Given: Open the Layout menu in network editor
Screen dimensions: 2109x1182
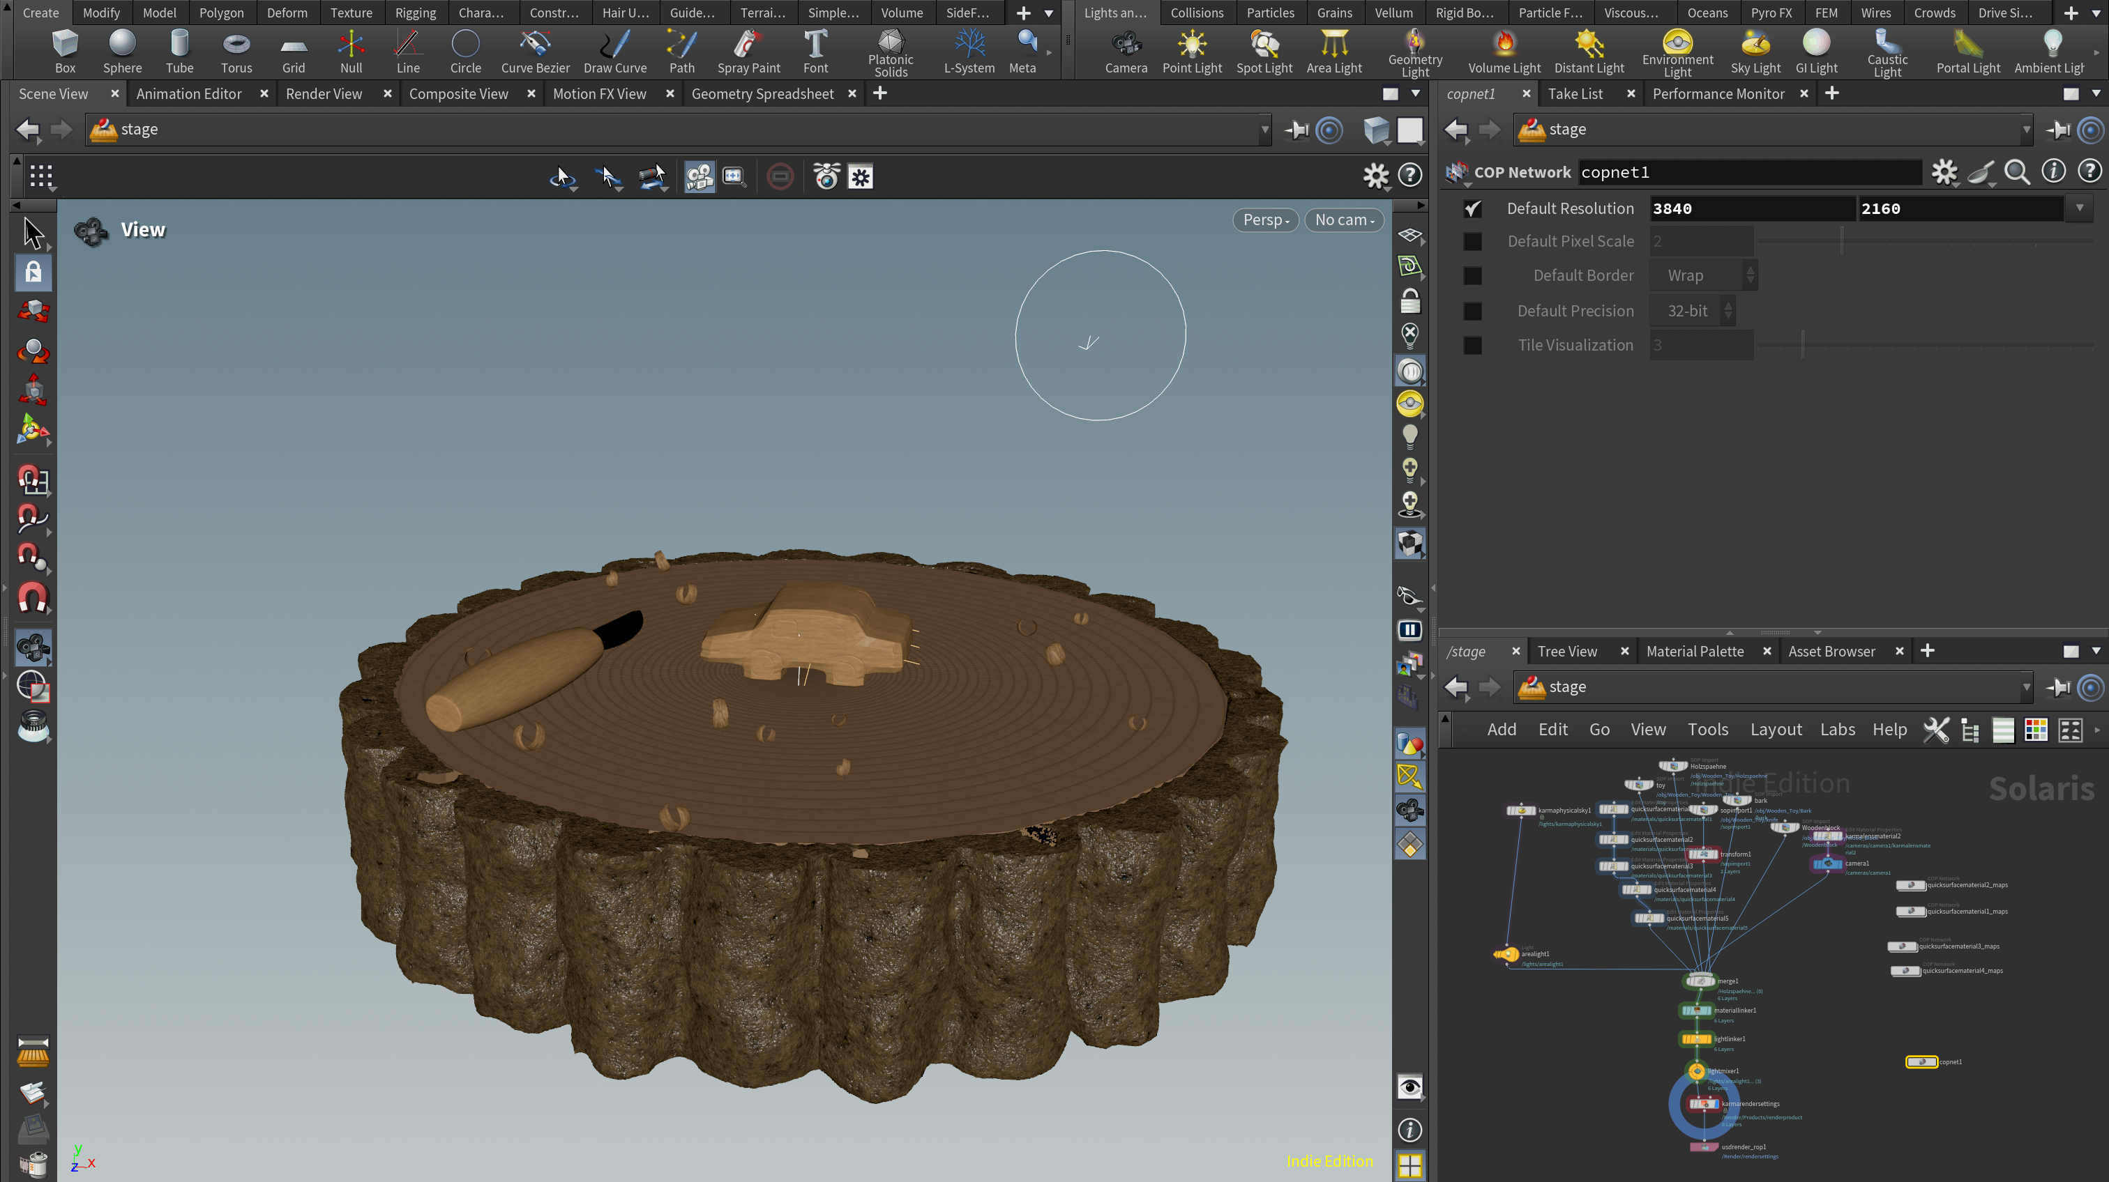Looking at the screenshot, I should click(1775, 729).
